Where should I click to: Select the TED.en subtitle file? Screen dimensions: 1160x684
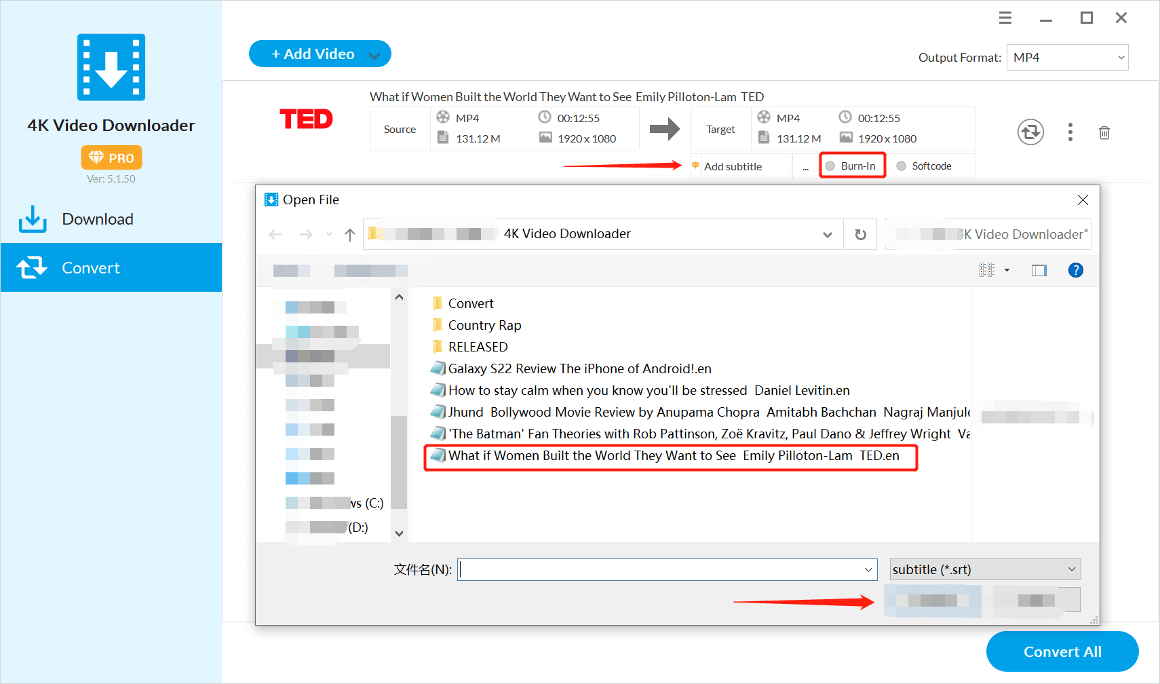[x=673, y=456]
